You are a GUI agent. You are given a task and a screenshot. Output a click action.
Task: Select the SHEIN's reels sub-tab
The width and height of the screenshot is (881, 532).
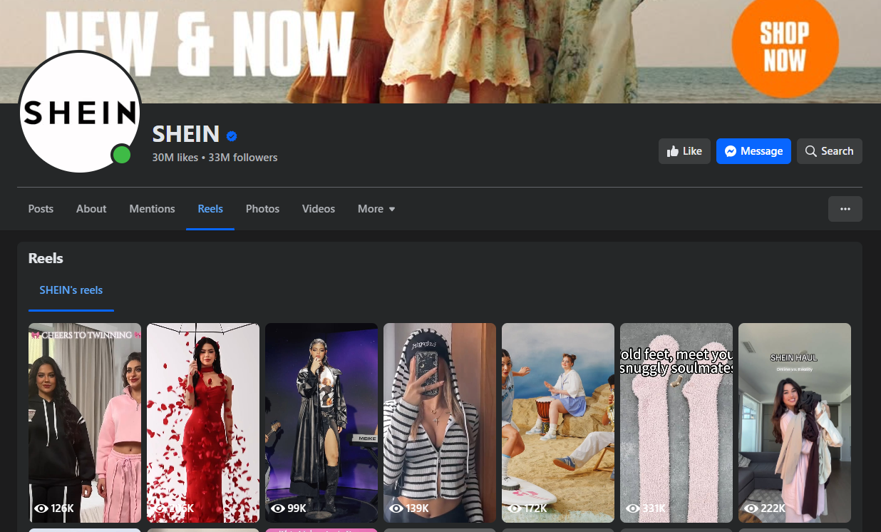(x=71, y=290)
